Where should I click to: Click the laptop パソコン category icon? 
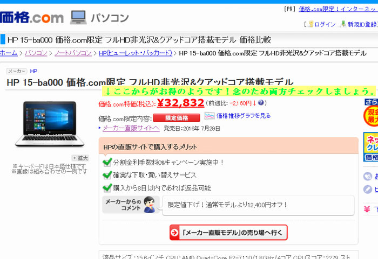coord(78,17)
